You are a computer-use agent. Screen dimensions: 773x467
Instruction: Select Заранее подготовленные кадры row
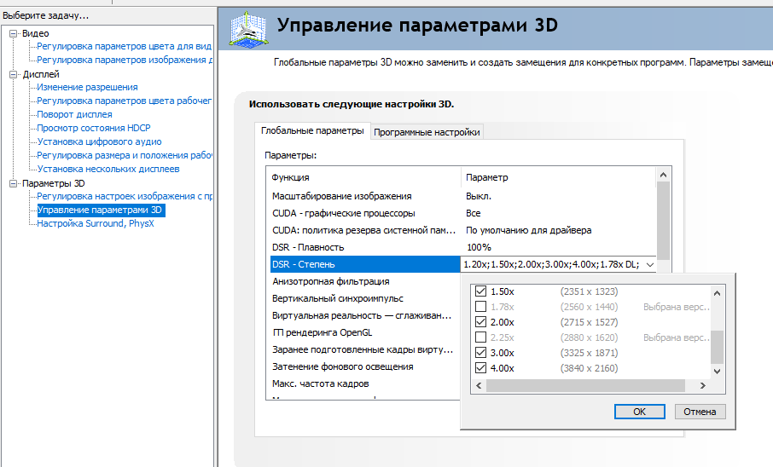(365, 349)
